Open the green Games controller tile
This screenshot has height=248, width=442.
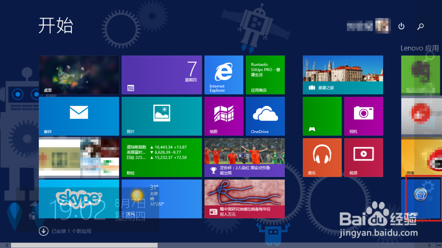click(x=322, y=116)
